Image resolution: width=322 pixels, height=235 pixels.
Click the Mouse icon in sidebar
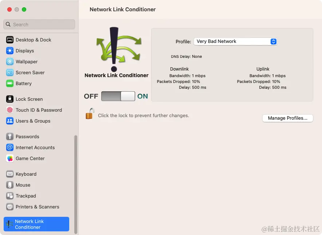pos(9,185)
